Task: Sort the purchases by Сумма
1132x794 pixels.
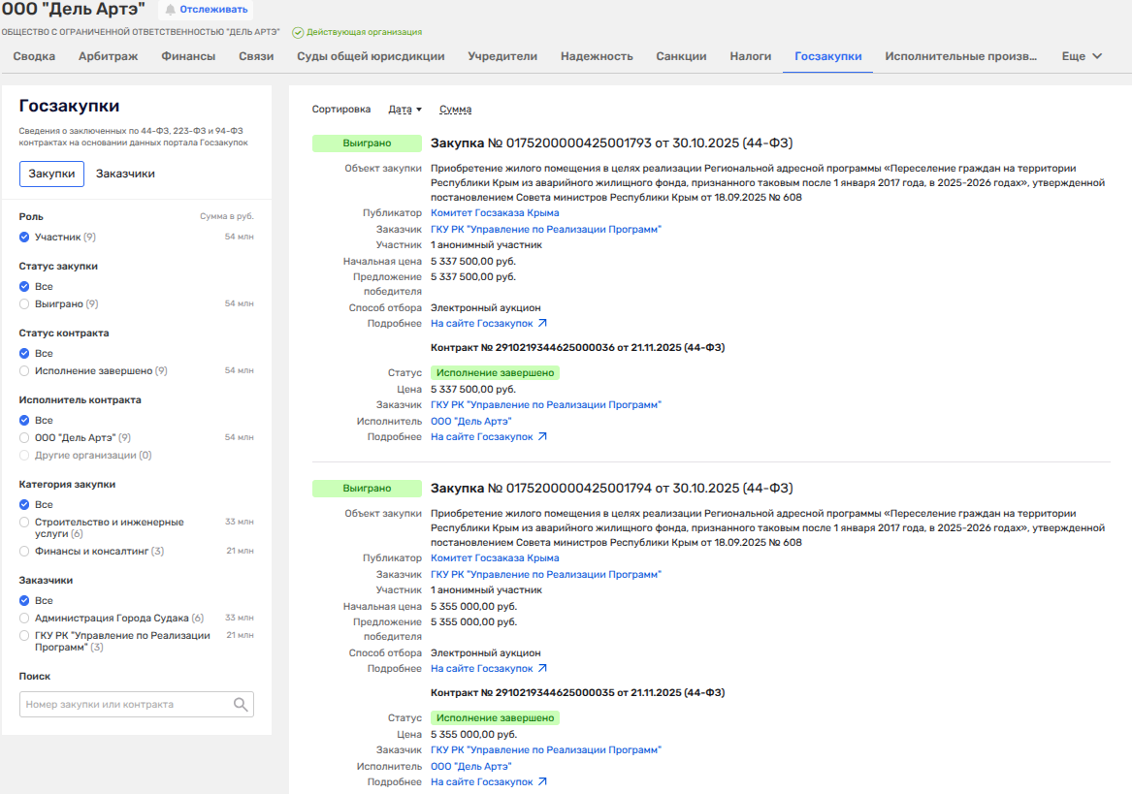Action: [455, 110]
